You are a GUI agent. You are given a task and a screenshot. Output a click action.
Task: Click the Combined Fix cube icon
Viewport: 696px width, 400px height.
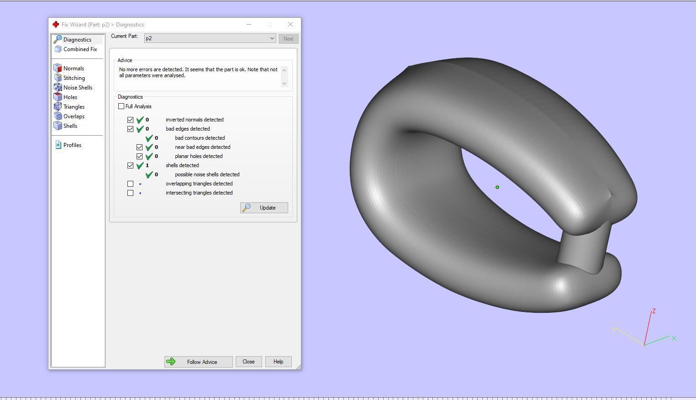58,49
